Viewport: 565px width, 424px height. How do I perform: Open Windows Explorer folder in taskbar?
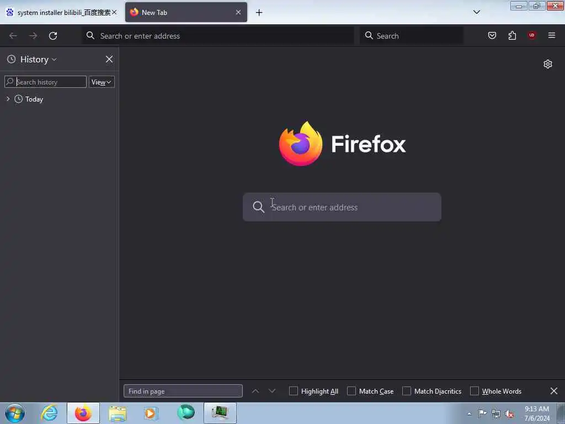click(x=118, y=414)
